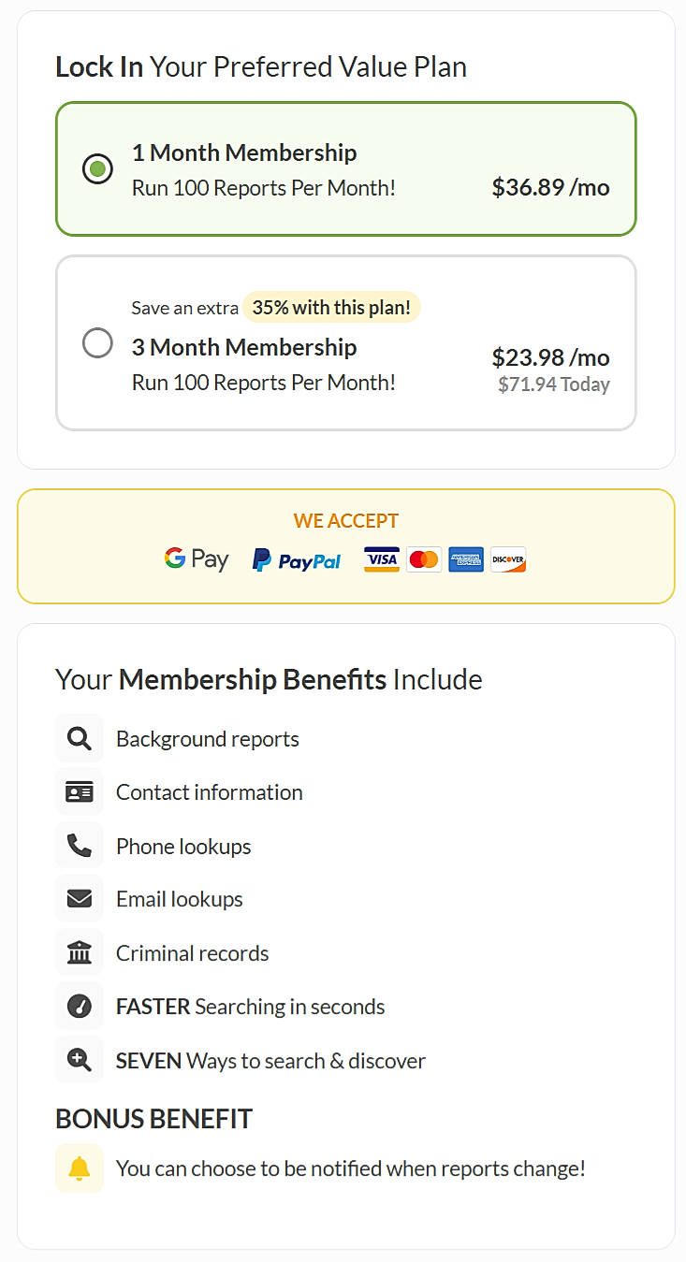Select the American Express icon
The image size is (686, 1262).
(466, 558)
